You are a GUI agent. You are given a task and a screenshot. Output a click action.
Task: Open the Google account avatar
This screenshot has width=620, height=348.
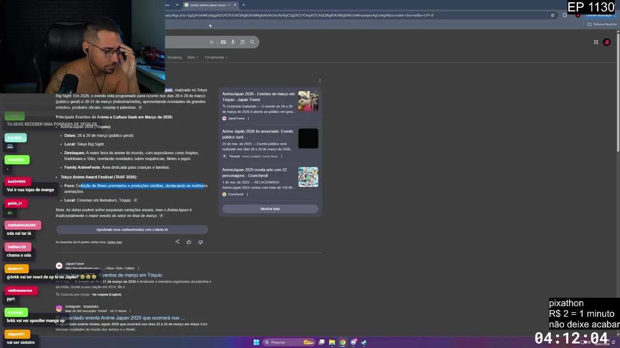(x=606, y=42)
